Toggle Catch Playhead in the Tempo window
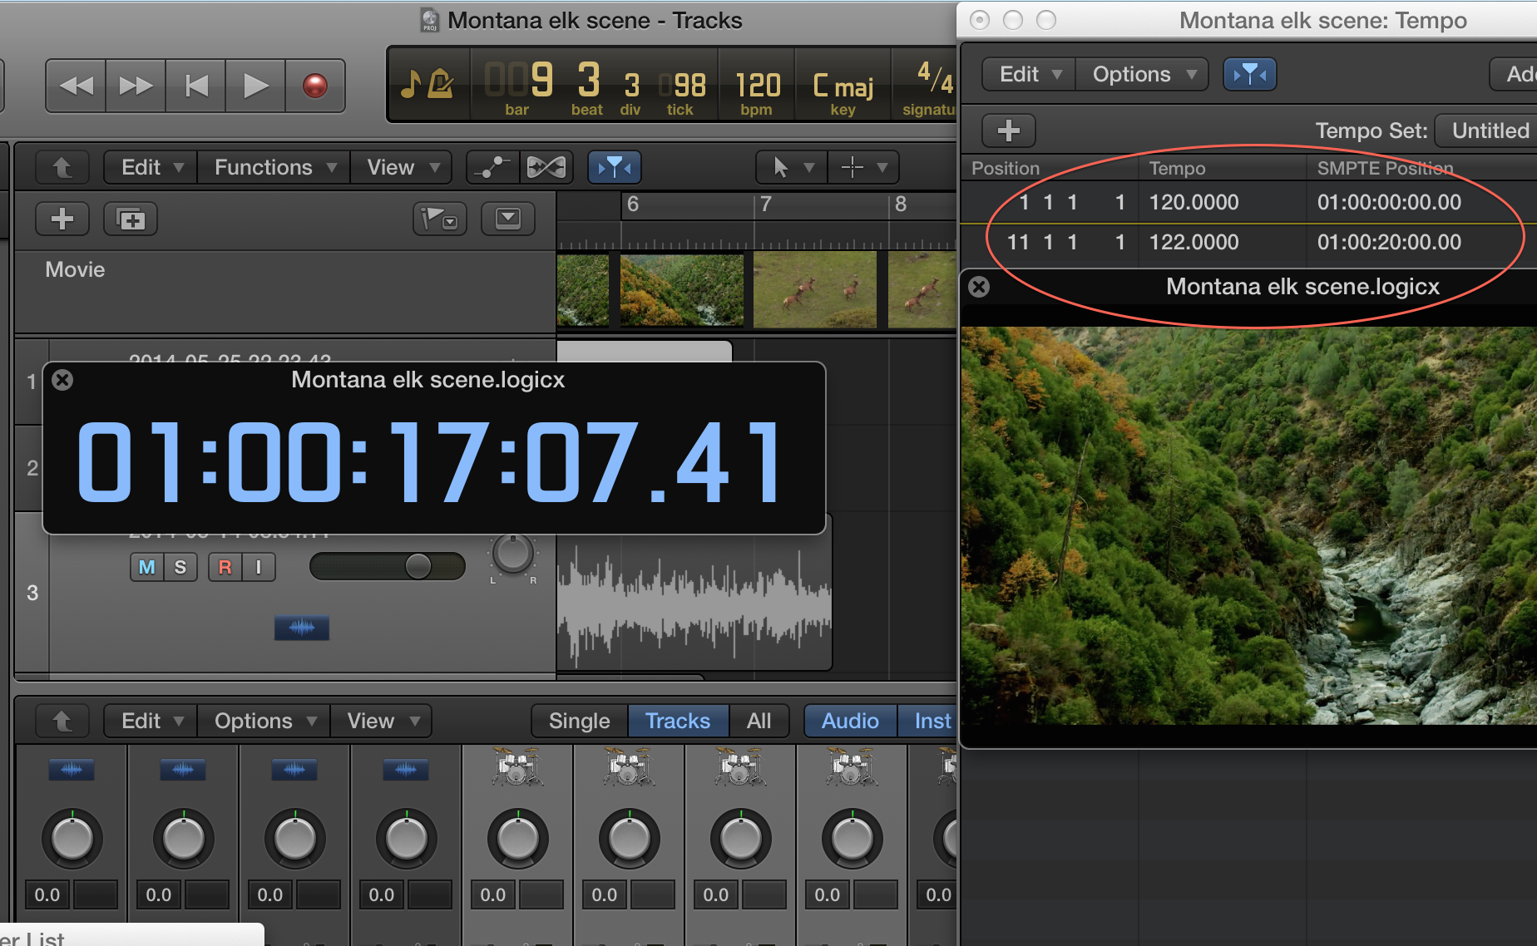The width and height of the screenshot is (1537, 946). (x=1250, y=74)
